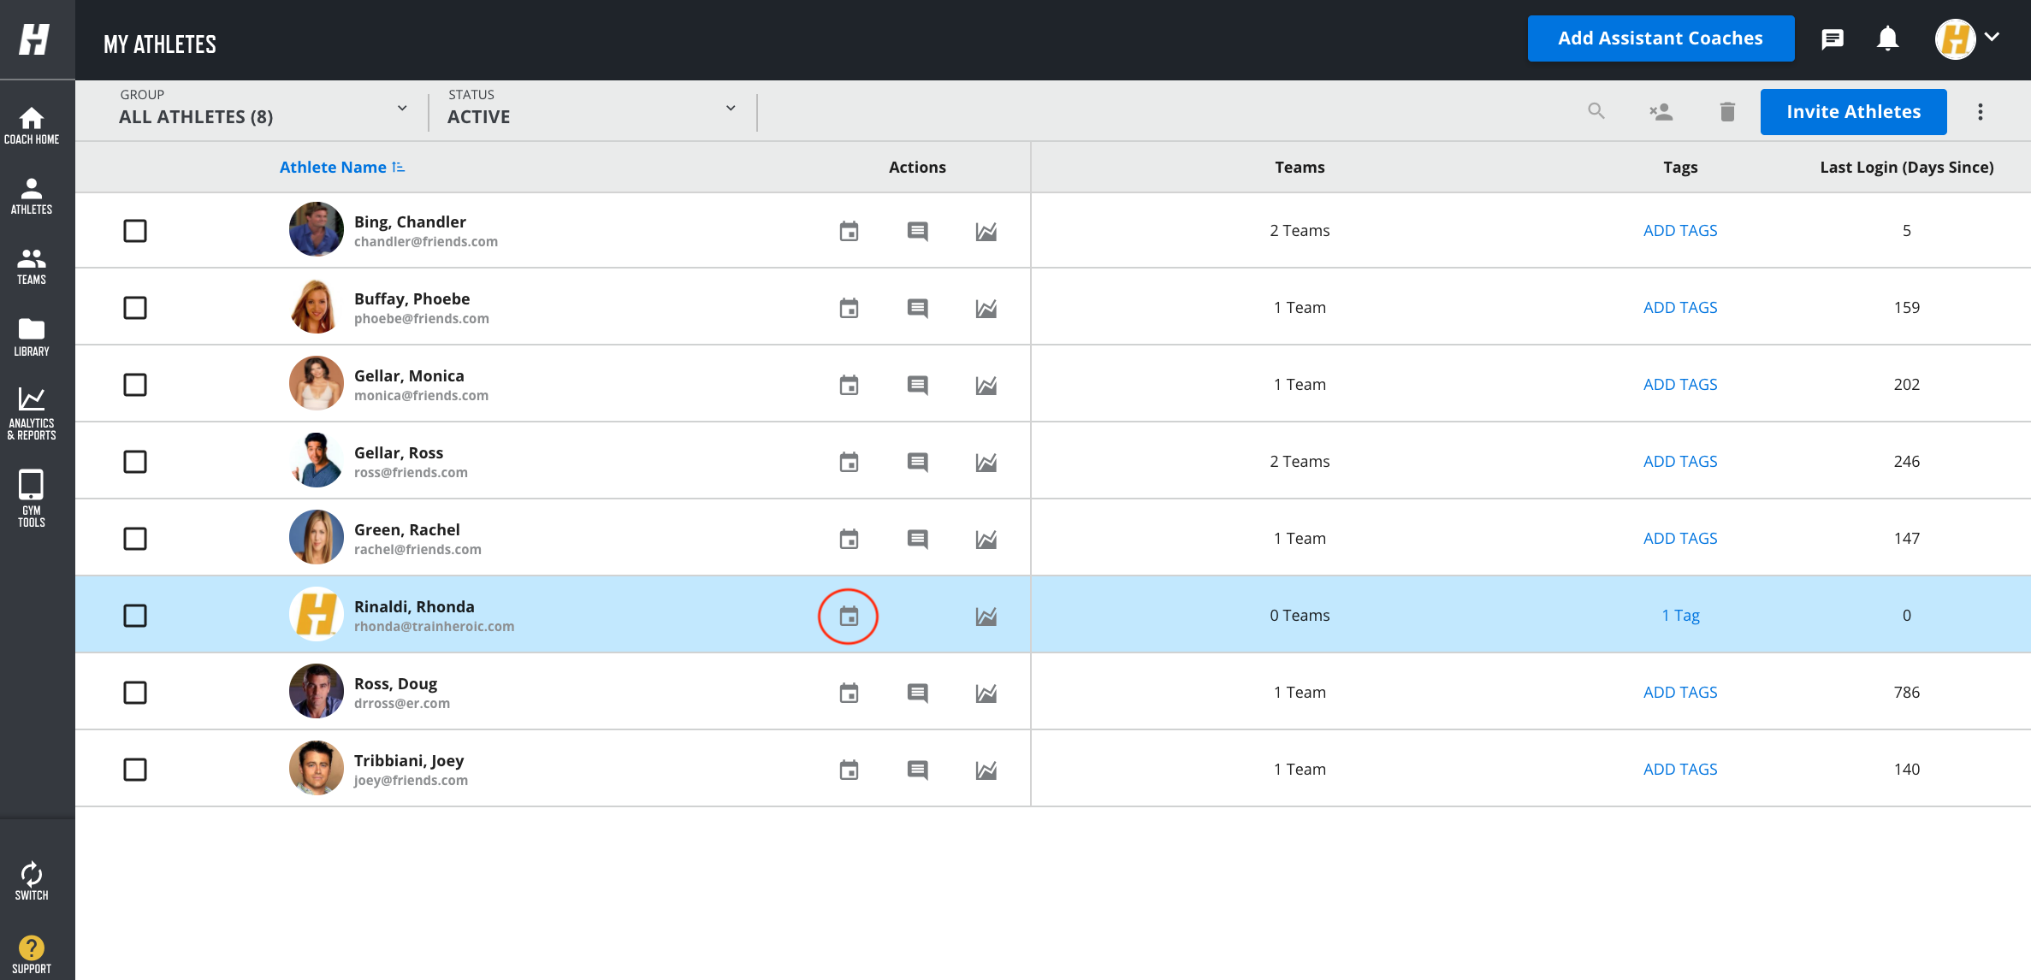Click the Switch icon in sidebar
Image resolution: width=2031 pixels, height=980 pixels.
pyautogui.click(x=32, y=881)
